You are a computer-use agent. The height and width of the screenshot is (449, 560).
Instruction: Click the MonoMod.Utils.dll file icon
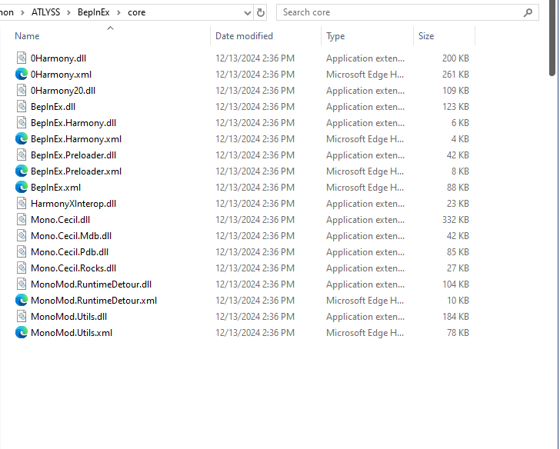[x=22, y=317]
